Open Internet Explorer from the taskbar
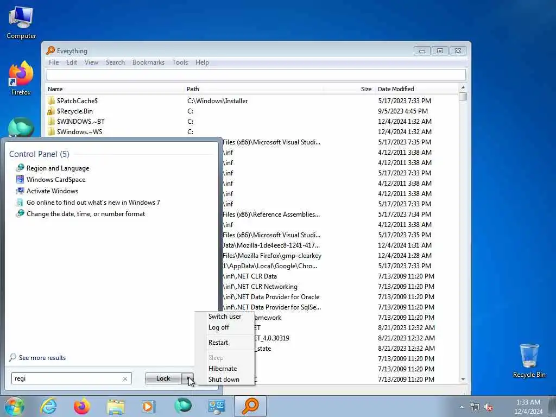This screenshot has width=556, height=417. point(48,406)
